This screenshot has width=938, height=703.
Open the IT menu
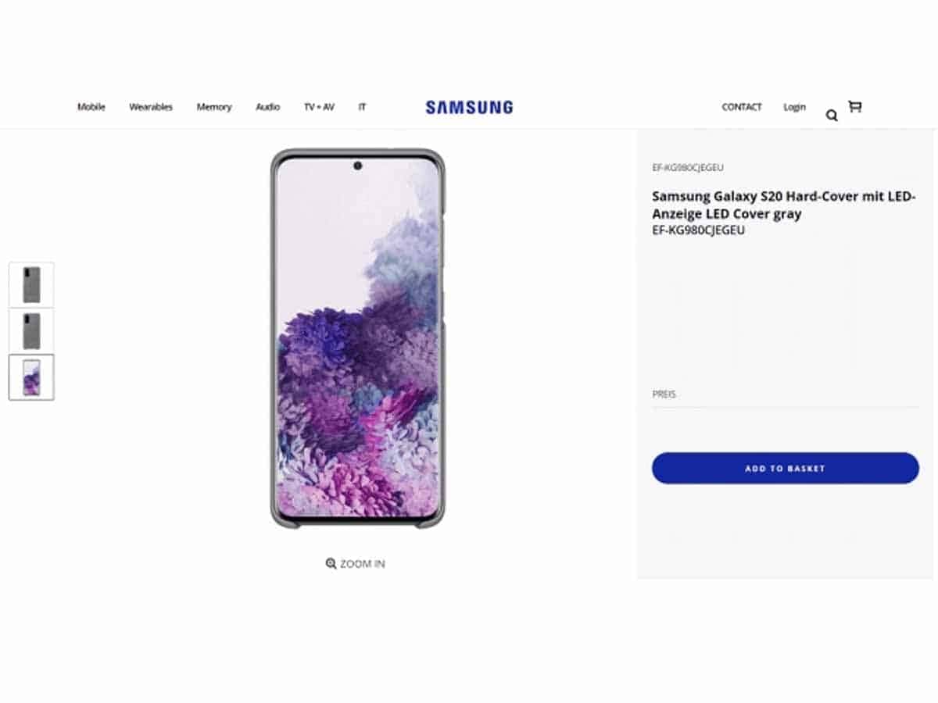point(362,107)
